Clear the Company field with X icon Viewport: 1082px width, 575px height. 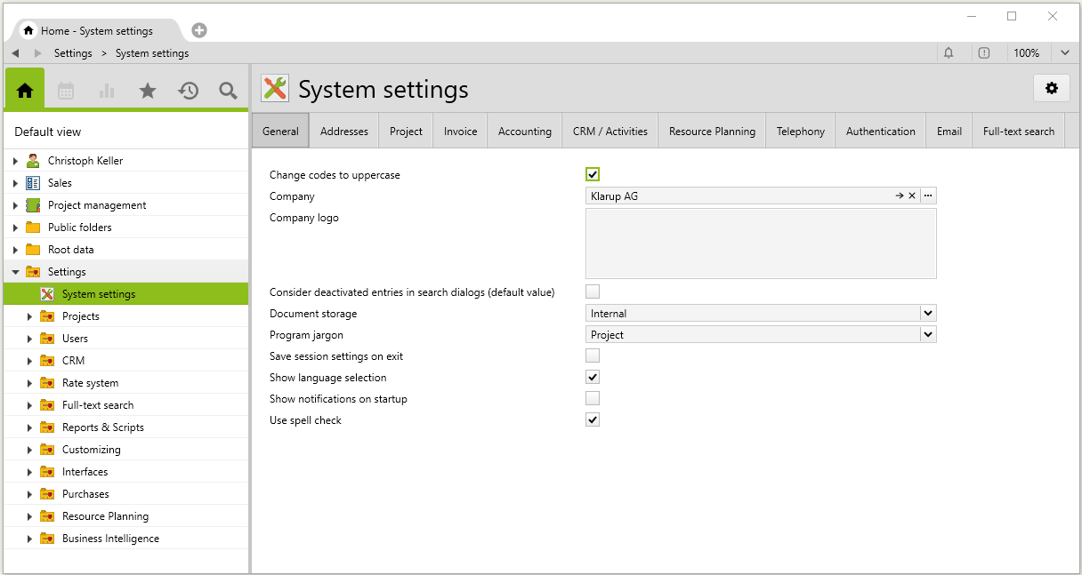tap(912, 196)
